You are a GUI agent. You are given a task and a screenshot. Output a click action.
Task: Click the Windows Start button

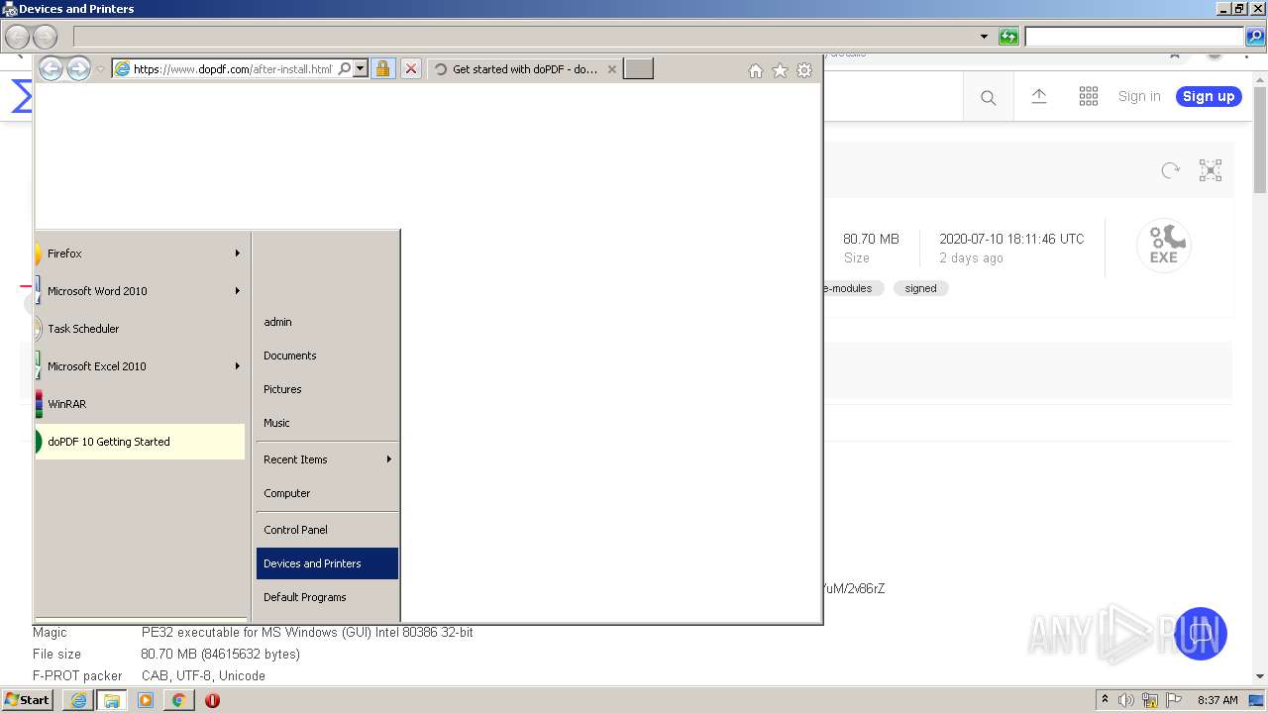point(28,699)
